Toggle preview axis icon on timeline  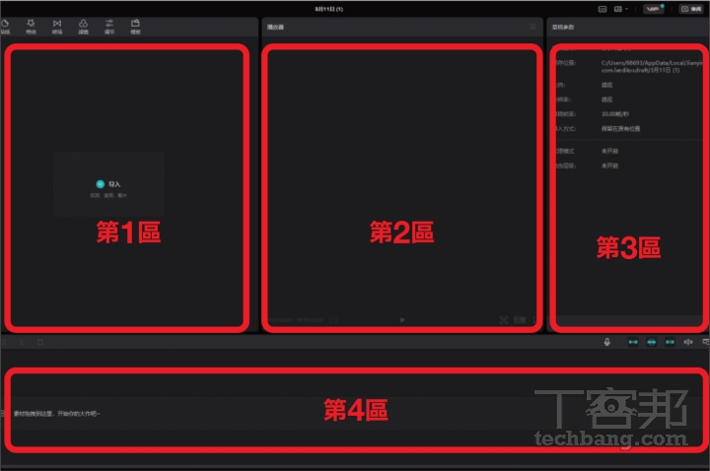tap(688, 342)
